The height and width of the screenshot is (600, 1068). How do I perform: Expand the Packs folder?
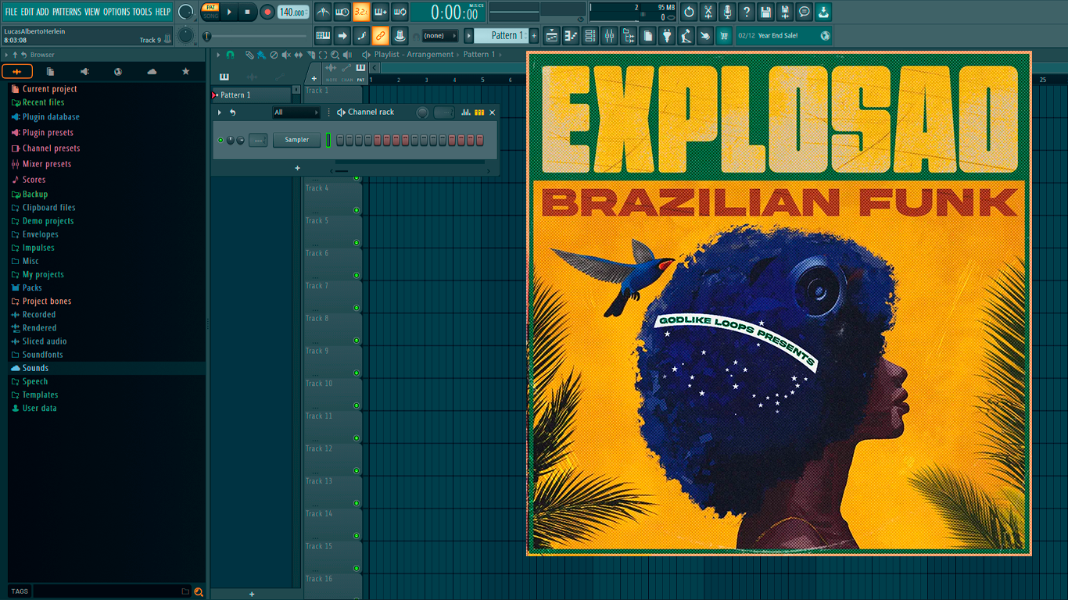[x=27, y=287]
